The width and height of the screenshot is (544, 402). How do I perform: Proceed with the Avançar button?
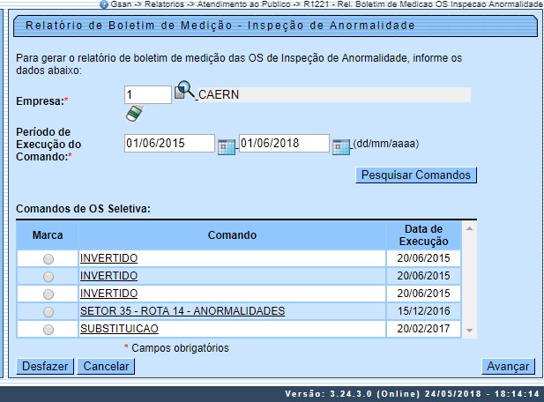pyautogui.click(x=507, y=366)
